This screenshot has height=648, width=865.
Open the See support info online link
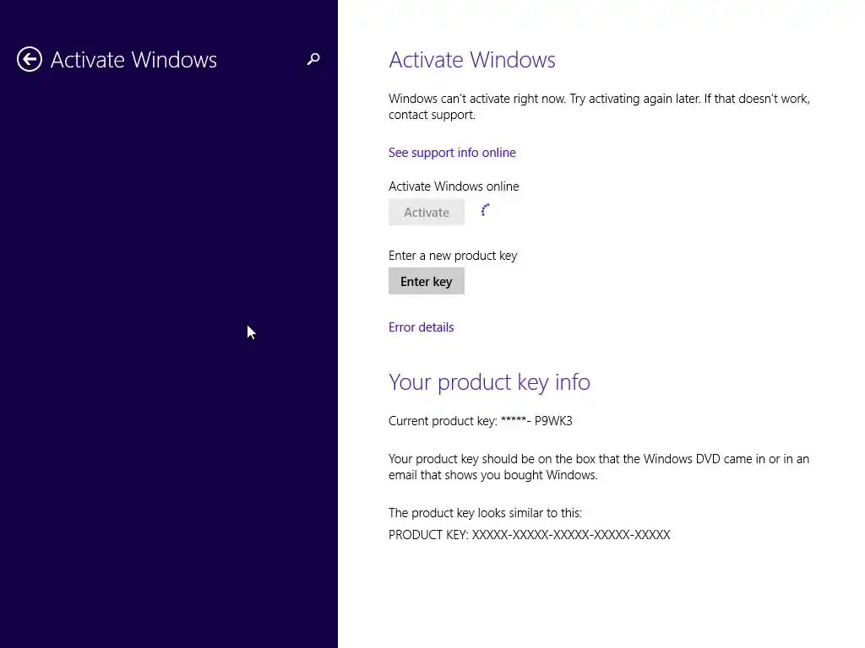(452, 153)
